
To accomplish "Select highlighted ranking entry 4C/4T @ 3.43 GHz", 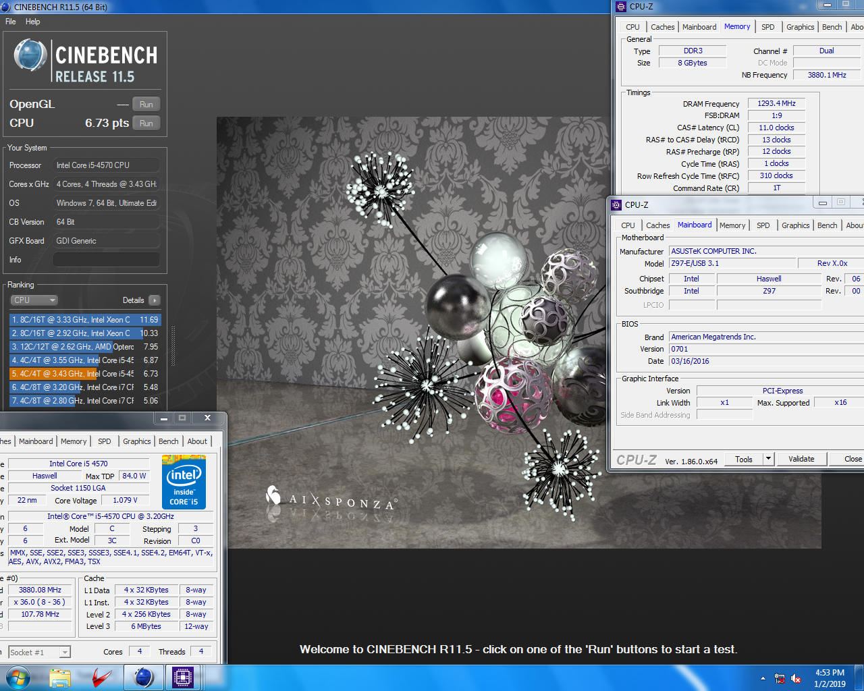I will point(85,374).
